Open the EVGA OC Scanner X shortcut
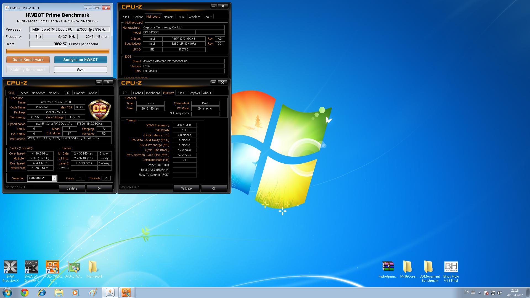 31,271
